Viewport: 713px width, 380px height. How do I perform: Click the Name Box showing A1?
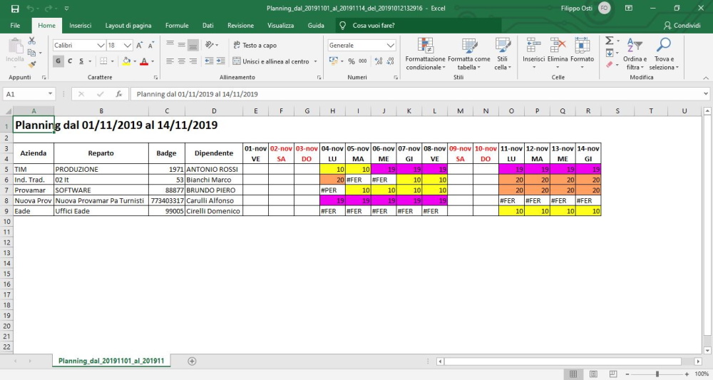click(29, 94)
